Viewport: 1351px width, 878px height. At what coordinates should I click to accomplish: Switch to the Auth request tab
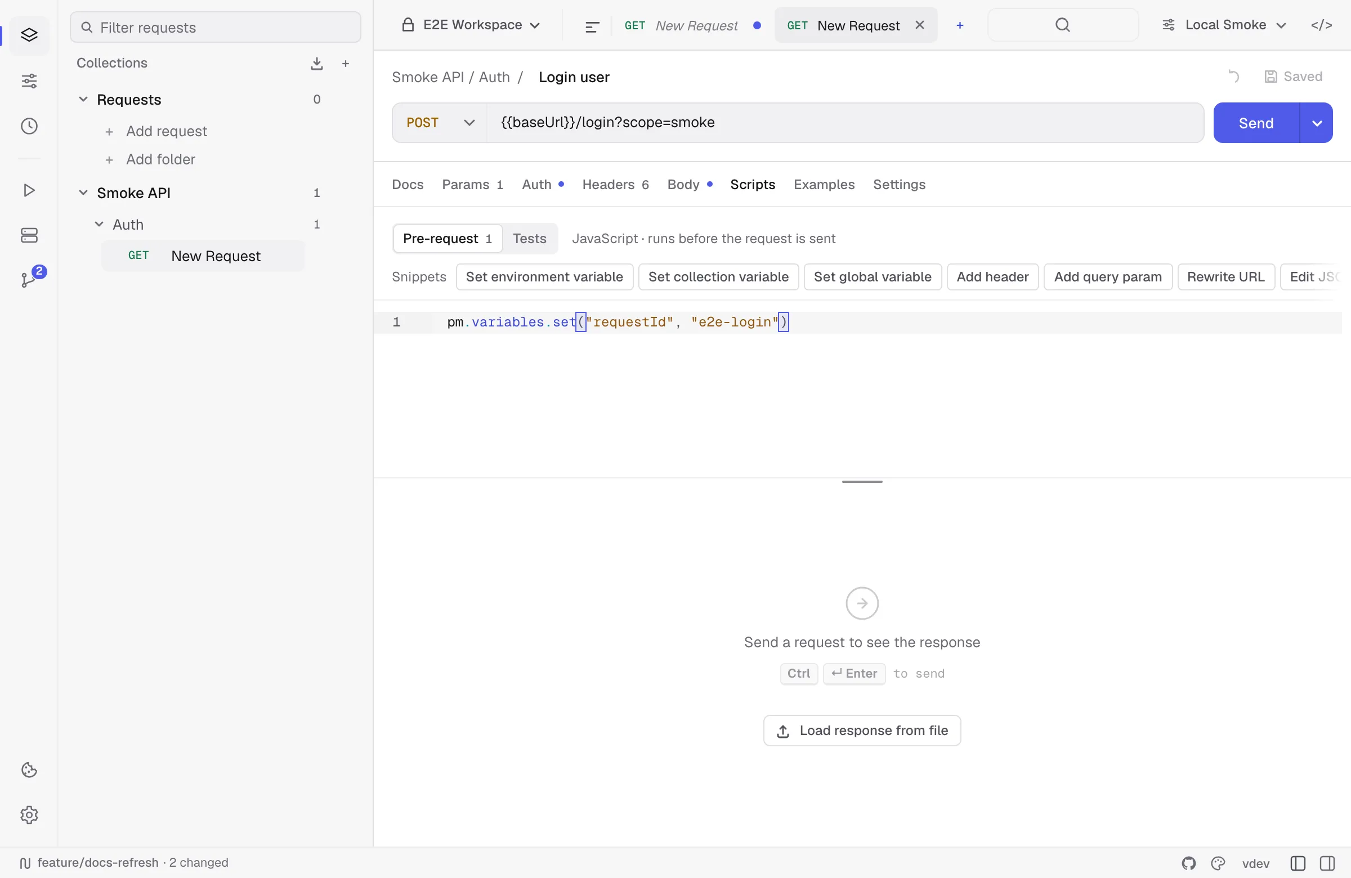pos(543,185)
